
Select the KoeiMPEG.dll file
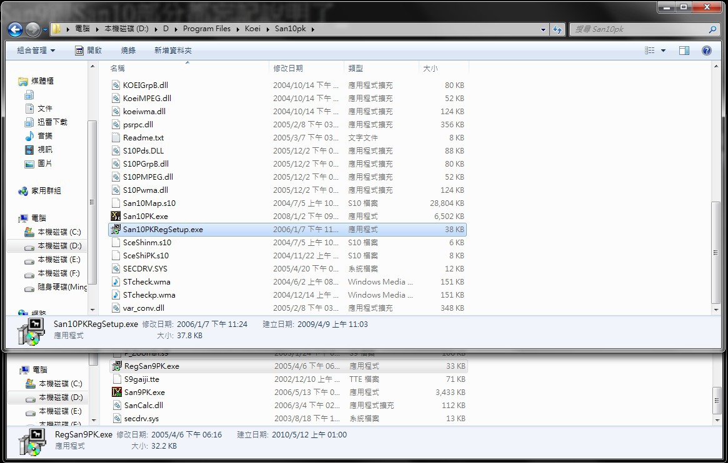click(x=147, y=98)
